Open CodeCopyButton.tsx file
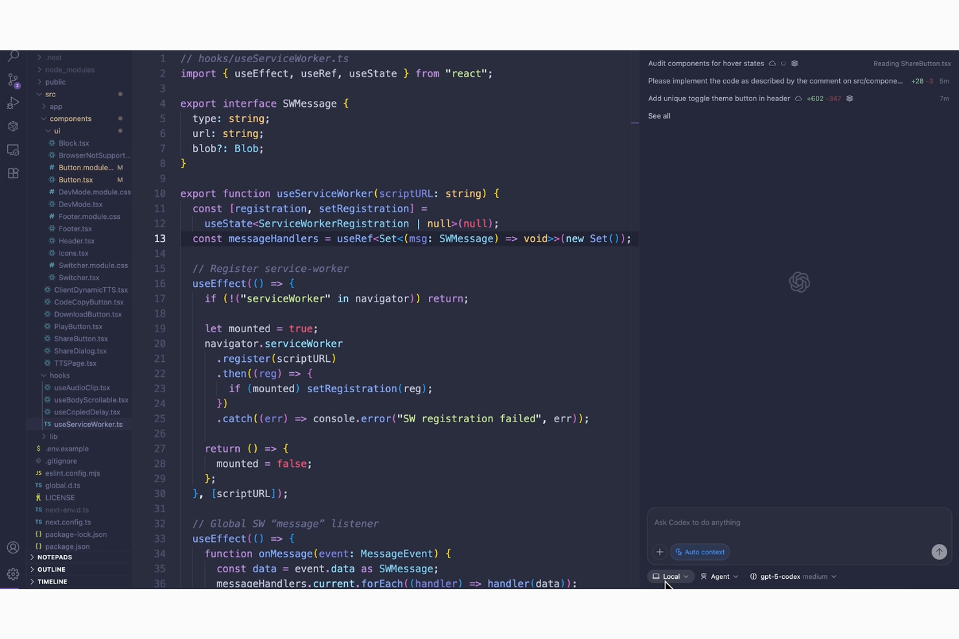Viewport: 959px width, 639px height. tap(89, 302)
